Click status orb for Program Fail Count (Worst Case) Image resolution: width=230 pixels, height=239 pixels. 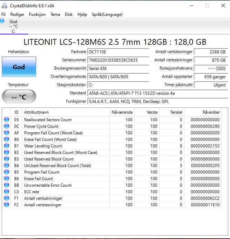coord(7,133)
